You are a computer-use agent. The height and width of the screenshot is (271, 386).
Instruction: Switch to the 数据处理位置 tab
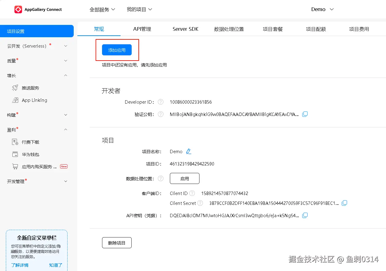tap(229, 29)
